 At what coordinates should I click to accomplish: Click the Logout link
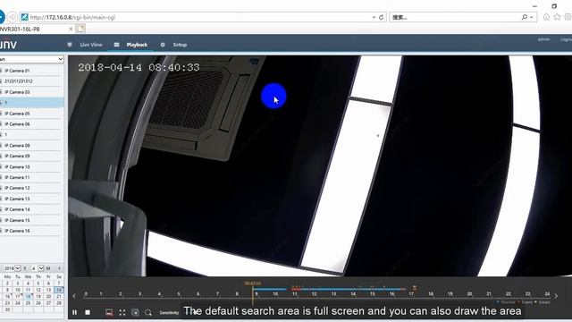(x=566, y=39)
